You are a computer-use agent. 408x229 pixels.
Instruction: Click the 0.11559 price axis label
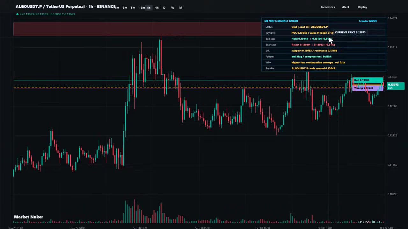(392, 165)
